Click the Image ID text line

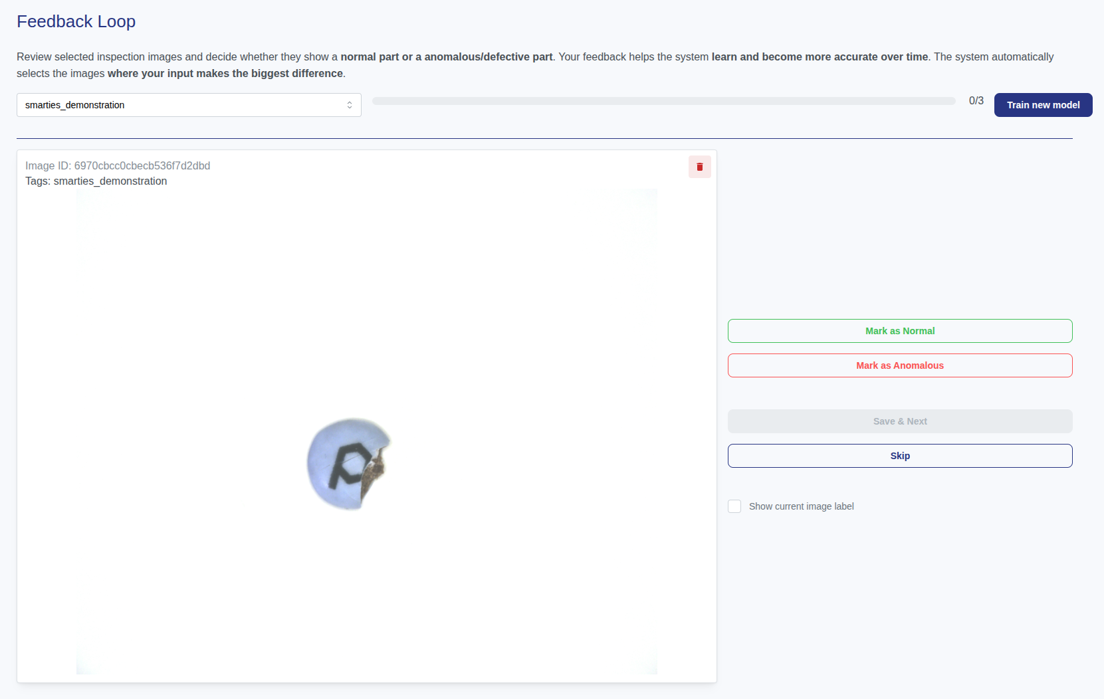tap(118, 165)
